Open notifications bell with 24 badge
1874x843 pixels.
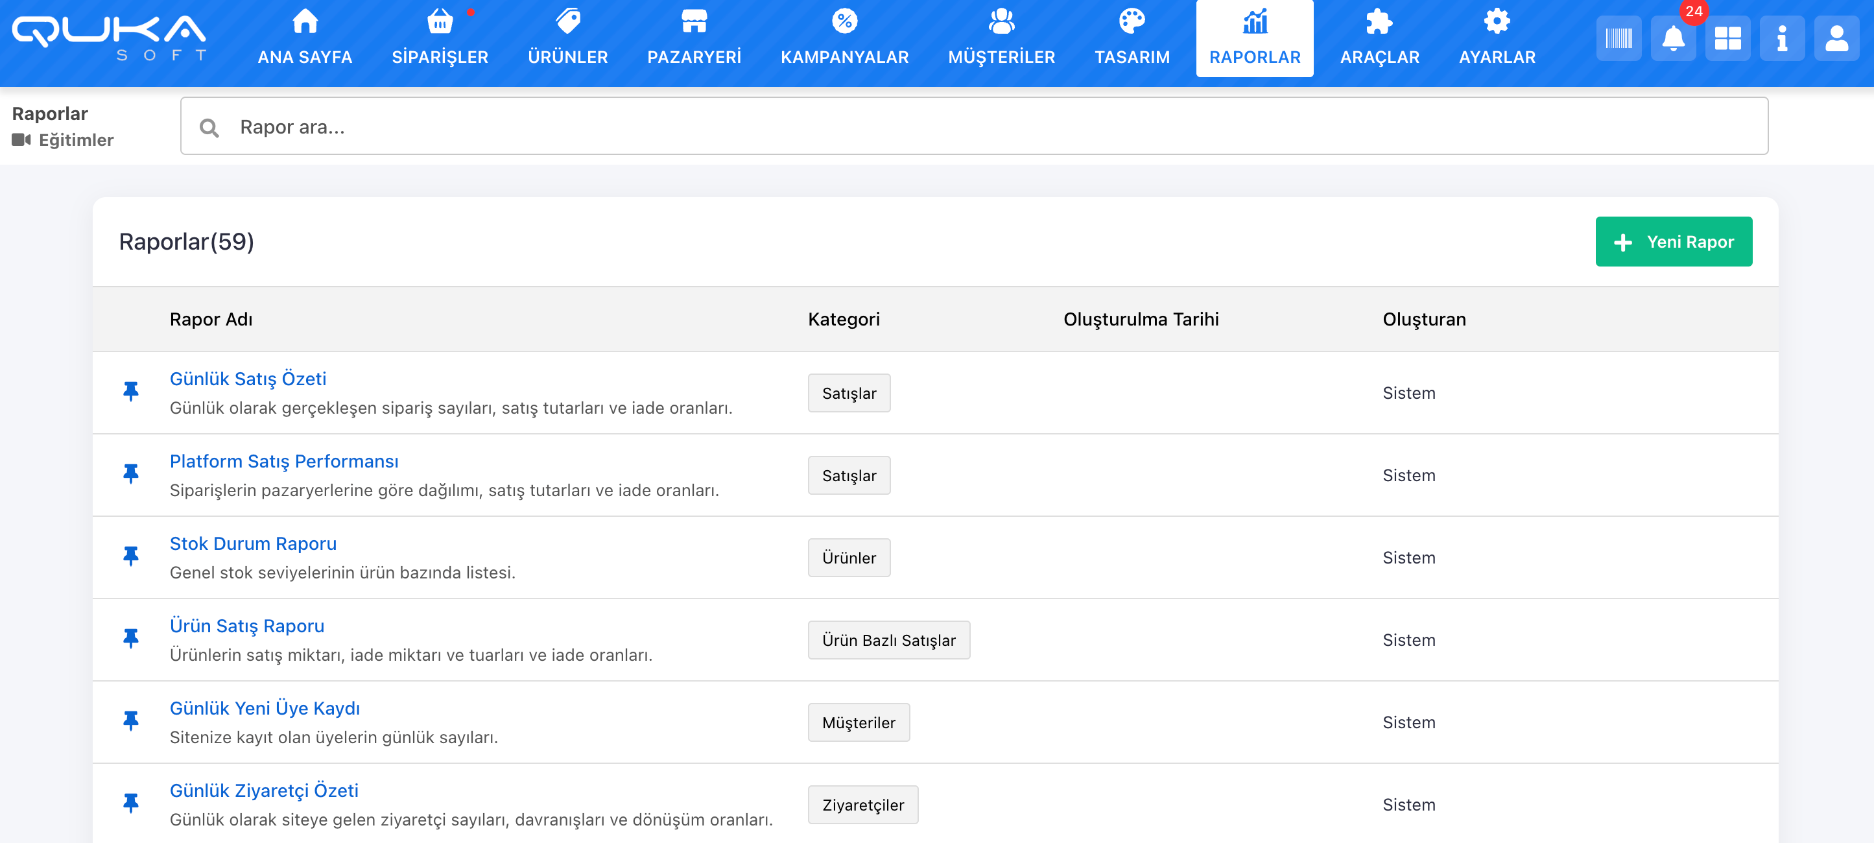[1673, 38]
